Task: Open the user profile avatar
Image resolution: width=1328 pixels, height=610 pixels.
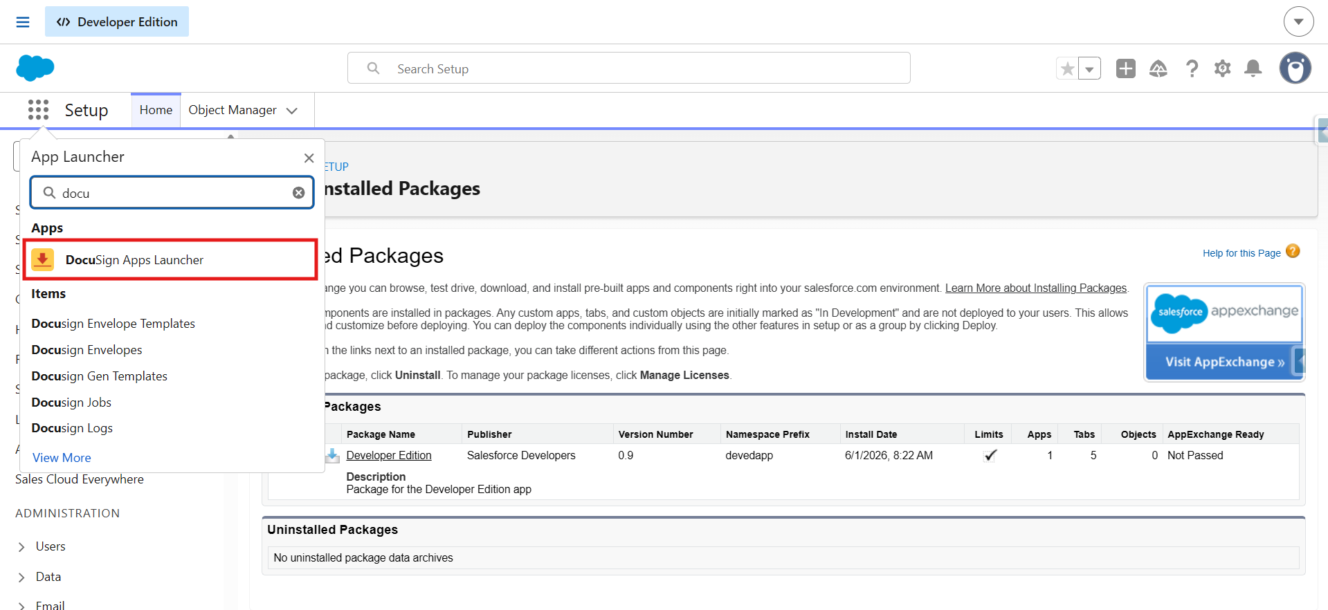Action: click(x=1295, y=68)
